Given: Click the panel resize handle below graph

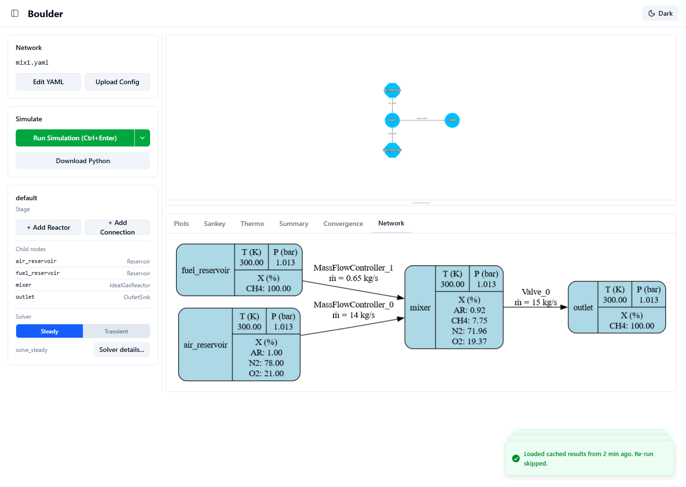Looking at the screenshot, I should point(421,203).
